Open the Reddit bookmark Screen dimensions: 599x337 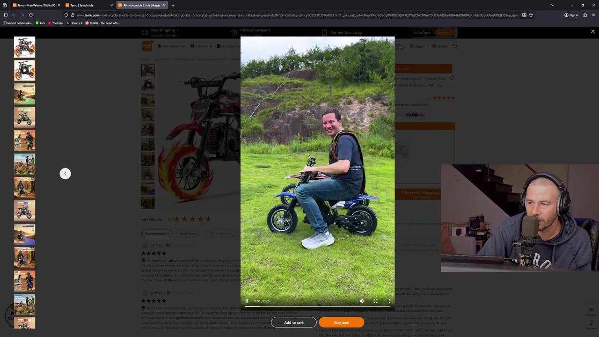tap(102, 23)
